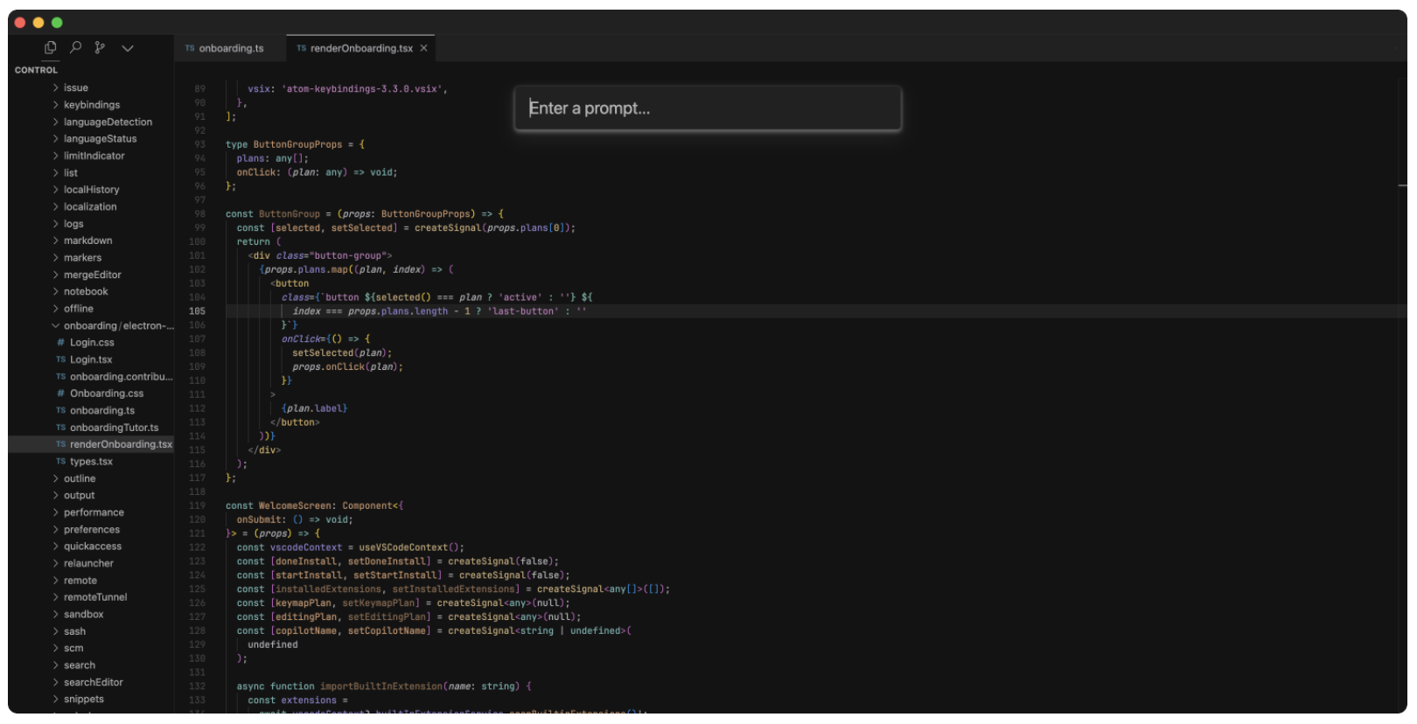
Task: Click the Enter a prompt input field
Action: pyautogui.click(x=708, y=108)
